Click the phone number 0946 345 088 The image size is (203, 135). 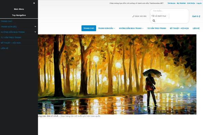tap(140, 16)
